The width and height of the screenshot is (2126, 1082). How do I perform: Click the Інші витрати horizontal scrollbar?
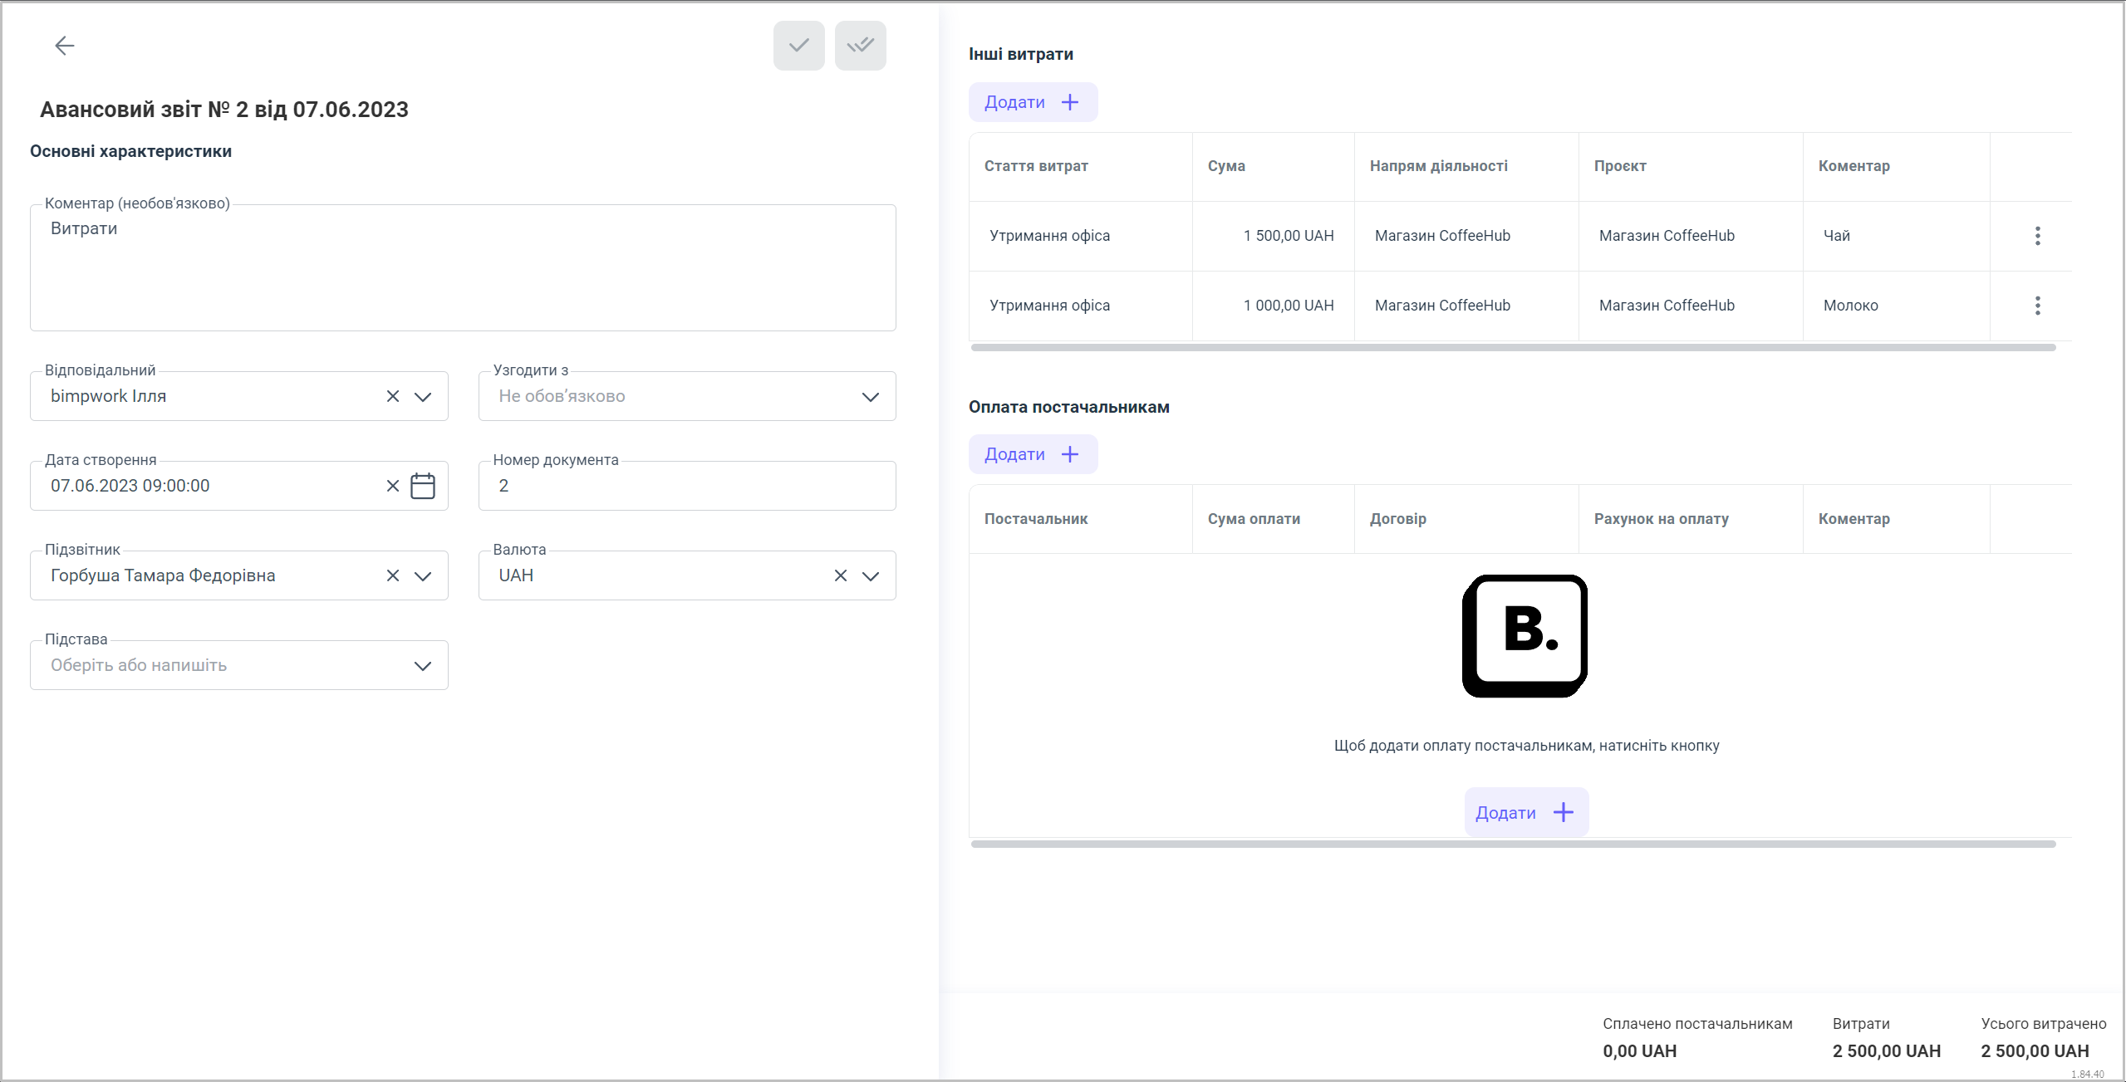point(1512,348)
